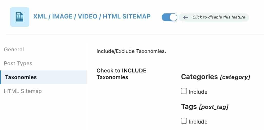Select the Taxonomies tab
Screen dimensions: 264x130
(x=43, y=77)
